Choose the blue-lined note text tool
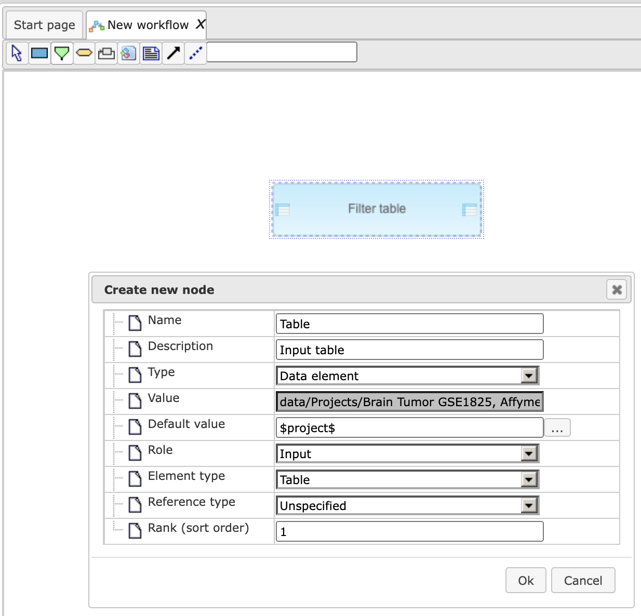 pos(151,53)
